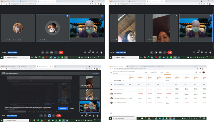This screenshot has height=122, width=214.
Task: Click Present now icon in the avatar-tile Meet call
Action: pyautogui.click(x=51, y=52)
